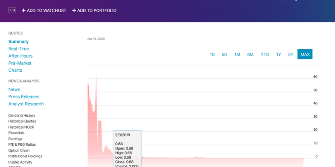Open the Pre-Market page
This screenshot has width=335, height=167.
[x=20, y=63]
